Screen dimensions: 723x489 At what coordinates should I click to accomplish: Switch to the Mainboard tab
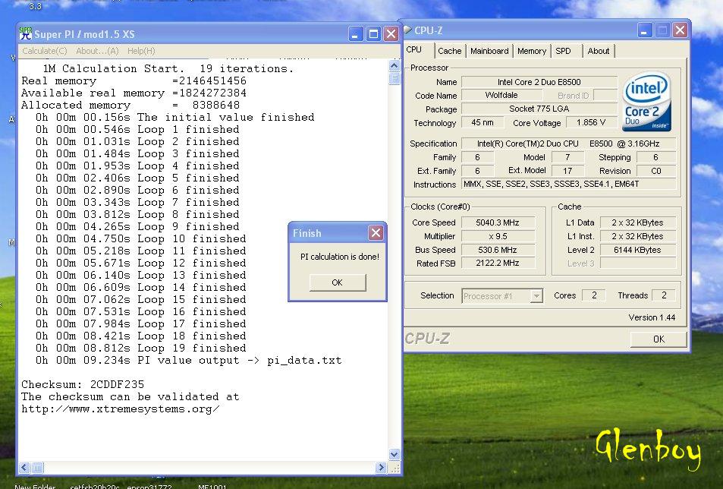point(489,51)
